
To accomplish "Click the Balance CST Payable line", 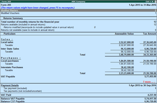I will pyautogui.click(x=78, y=101).
